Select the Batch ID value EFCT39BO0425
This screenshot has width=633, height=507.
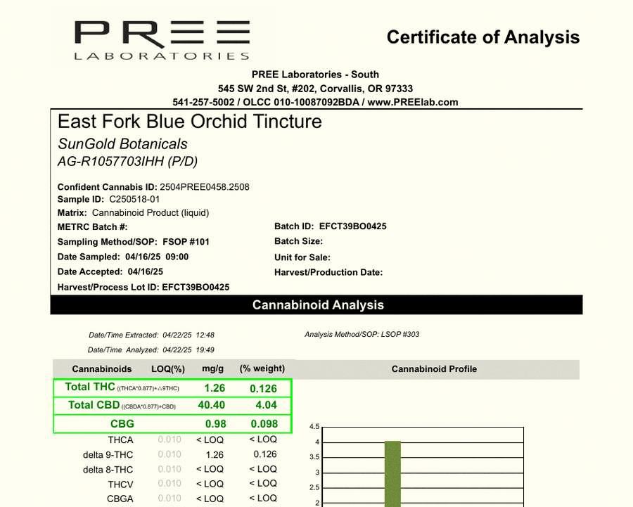(x=353, y=226)
